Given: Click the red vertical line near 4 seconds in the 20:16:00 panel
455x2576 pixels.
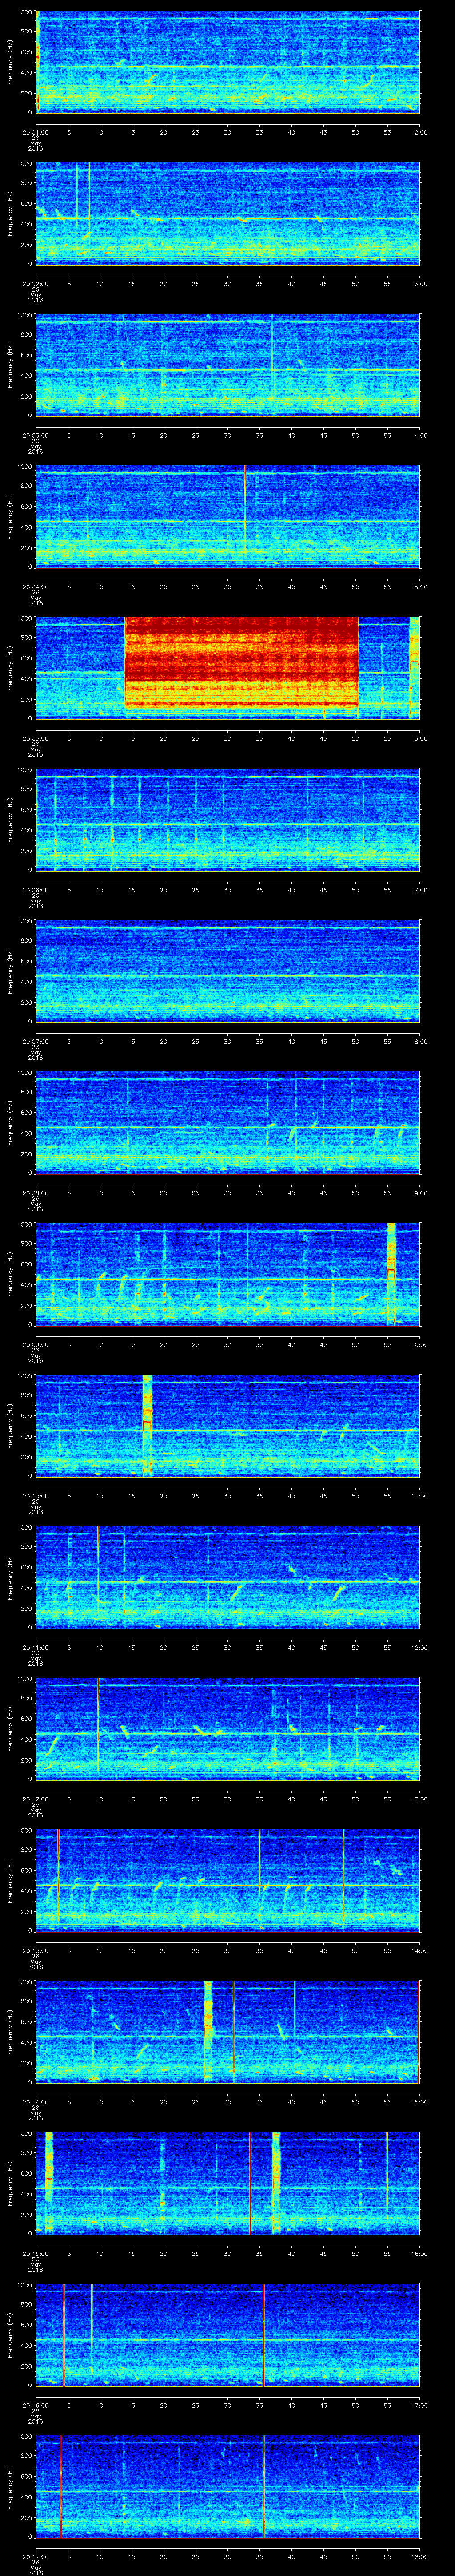Looking at the screenshot, I should [x=64, y=2335].
